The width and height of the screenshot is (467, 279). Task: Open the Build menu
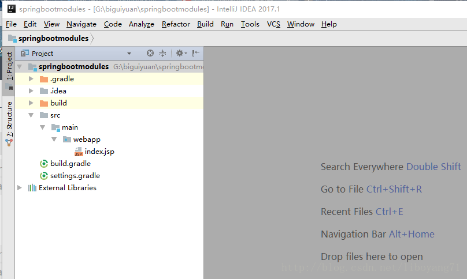tap(205, 24)
